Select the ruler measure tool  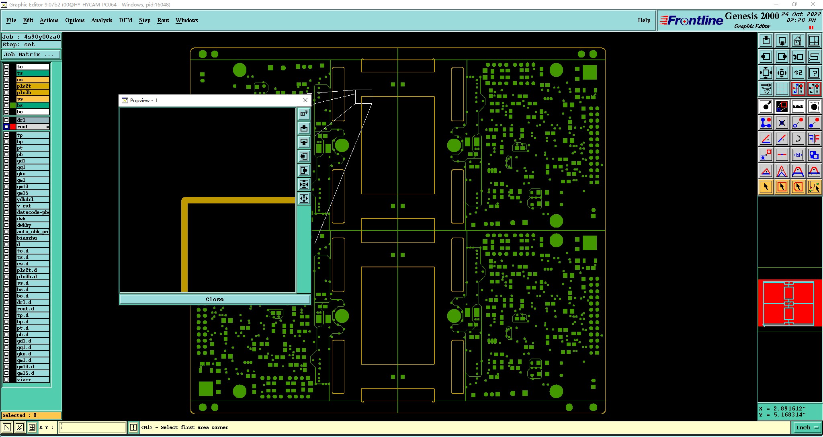click(x=798, y=107)
